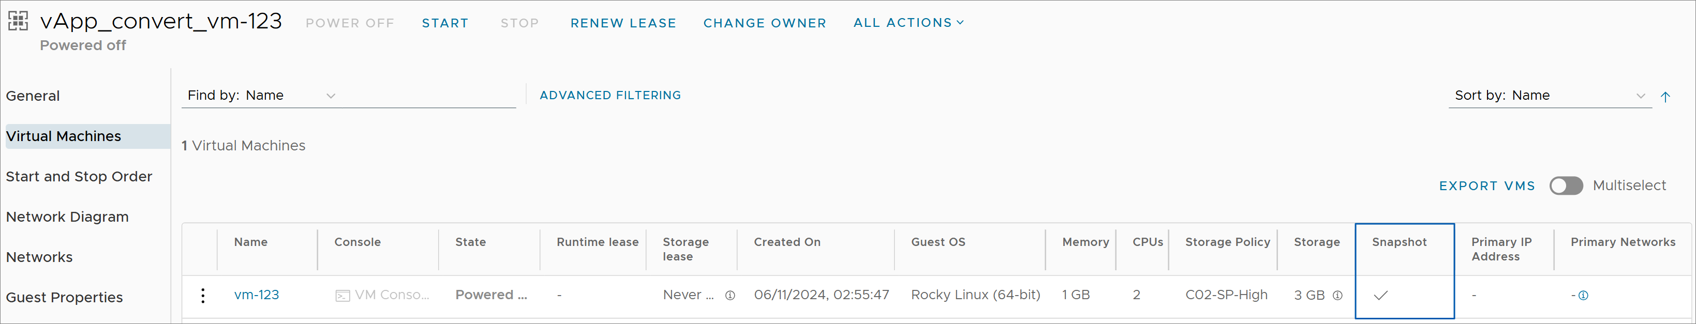This screenshot has width=1696, height=324.
Task: Go to Start and Stop Order
Action: [x=79, y=177]
